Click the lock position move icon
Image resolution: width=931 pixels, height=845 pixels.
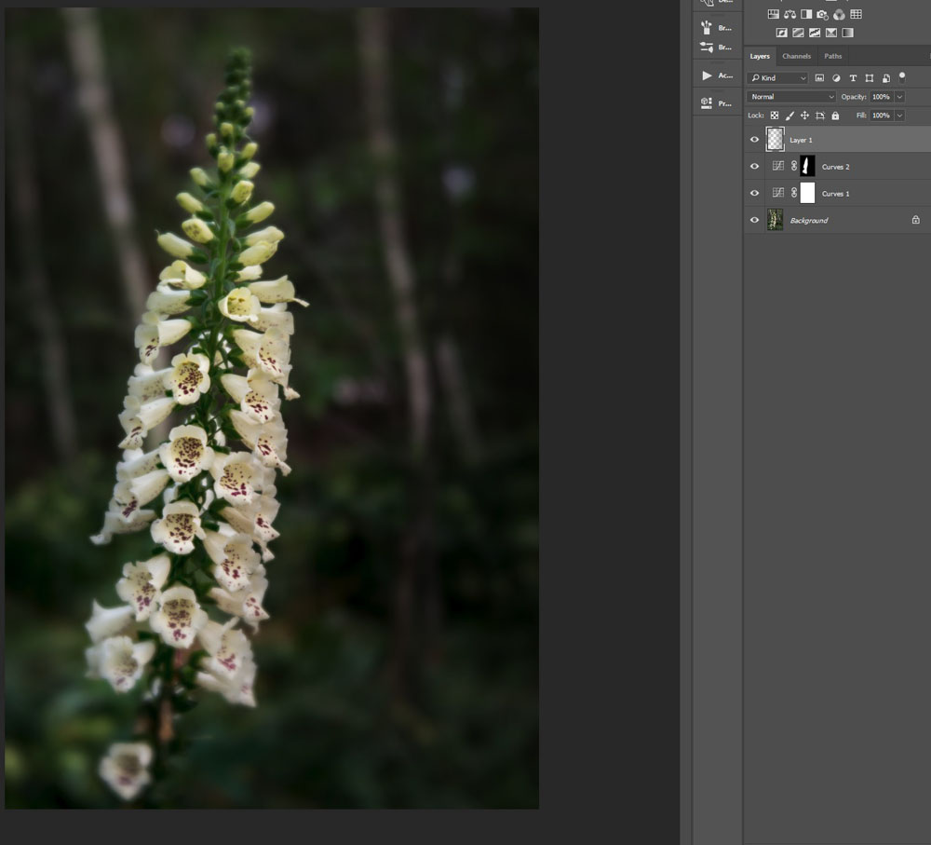(804, 116)
